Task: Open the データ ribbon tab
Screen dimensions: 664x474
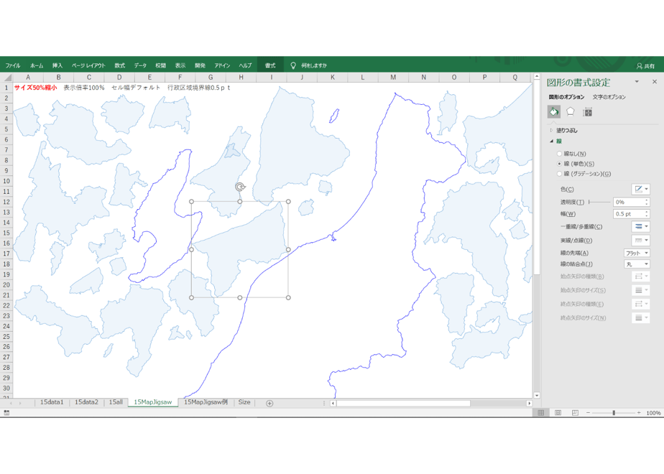Action: (140, 65)
